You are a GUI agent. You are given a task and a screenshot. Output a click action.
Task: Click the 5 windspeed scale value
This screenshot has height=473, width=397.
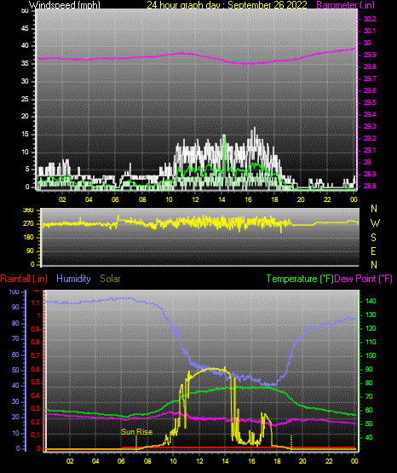(x=27, y=170)
